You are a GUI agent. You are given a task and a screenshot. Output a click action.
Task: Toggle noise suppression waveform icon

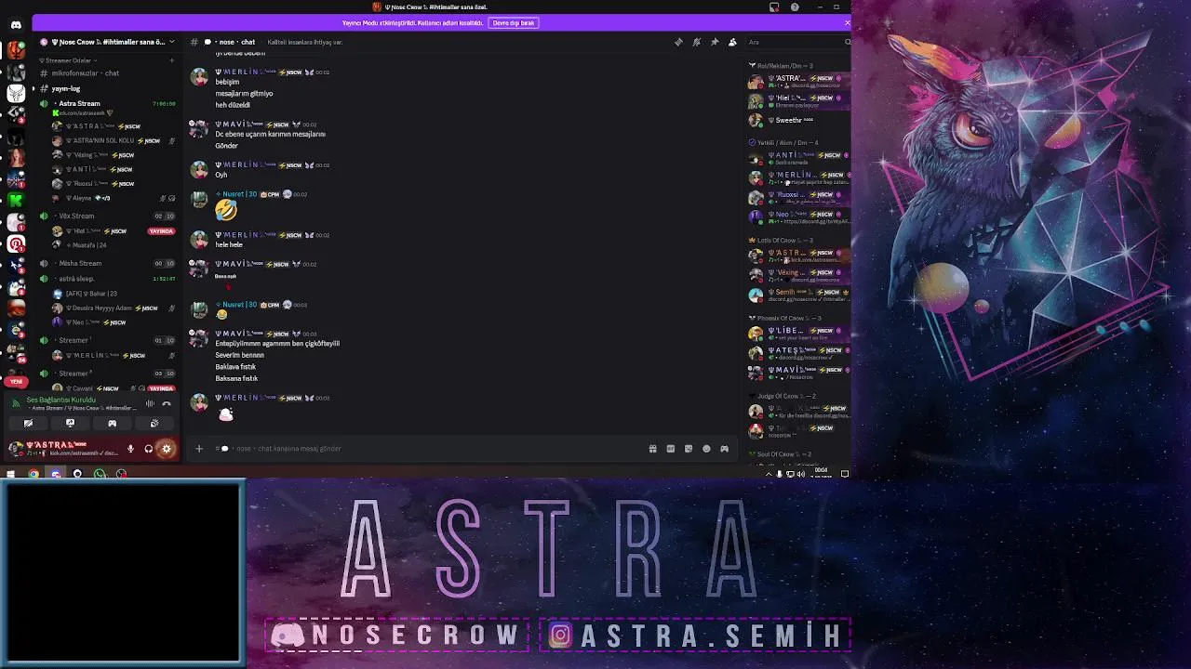(x=150, y=404)
